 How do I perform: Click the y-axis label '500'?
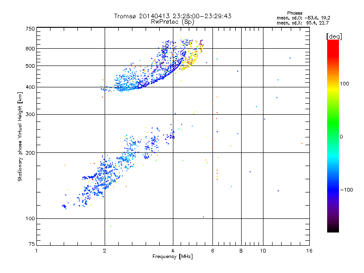[30, 66]
